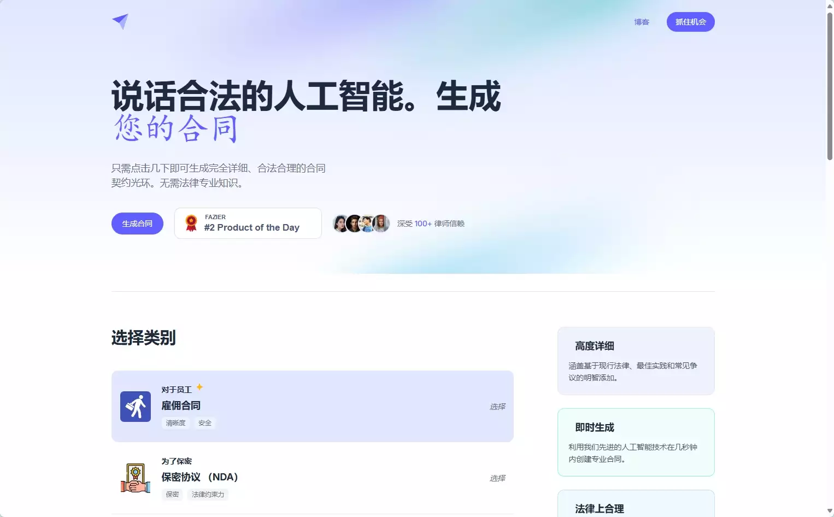834x517 pixels.
Task: Click the 清晰度 tag
Action: coord(175,423)
